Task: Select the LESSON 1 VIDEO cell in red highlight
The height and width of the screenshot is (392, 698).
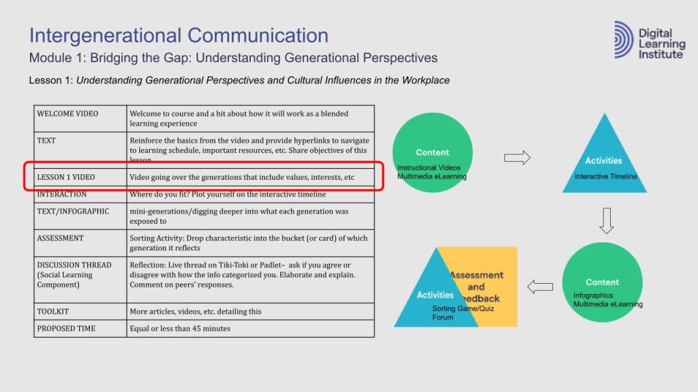Action: pos(80,178)
